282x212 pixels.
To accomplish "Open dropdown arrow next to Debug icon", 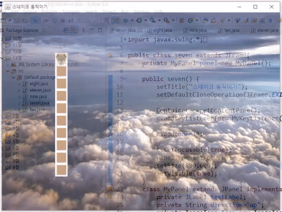I will click(x=132, y=21).
